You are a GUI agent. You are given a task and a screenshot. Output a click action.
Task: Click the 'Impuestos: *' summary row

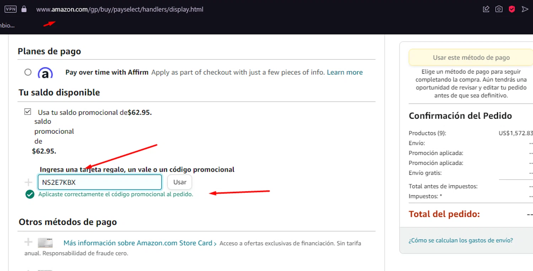pyautogui.click(x=471, y=196)
